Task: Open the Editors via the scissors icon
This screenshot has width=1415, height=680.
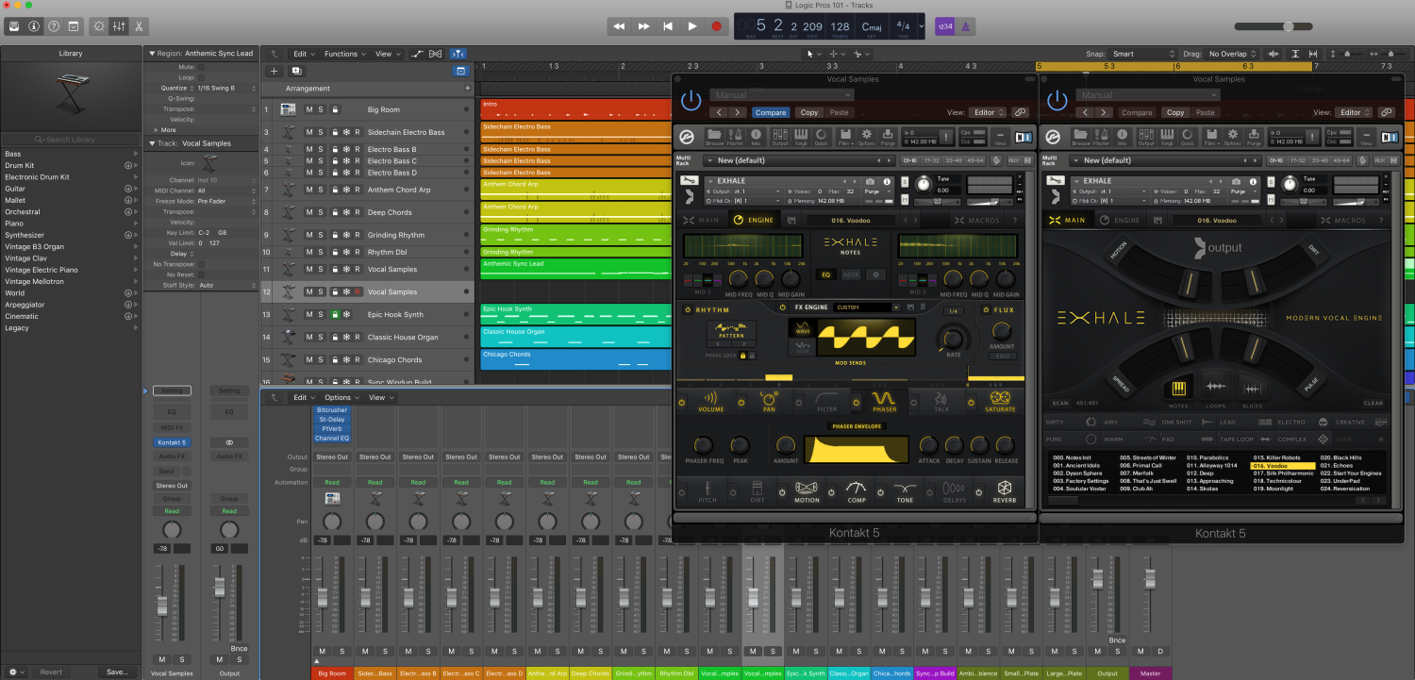Action: 140,26
